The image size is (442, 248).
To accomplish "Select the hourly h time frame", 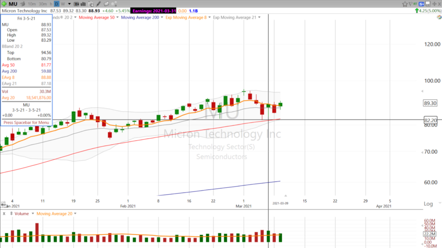I will pyautogui.click(x=51, y=4).
